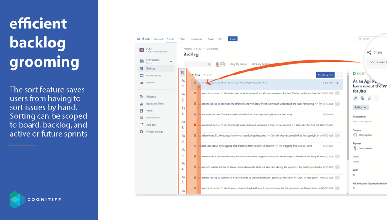Click the FOO board breadcrumb link
Viewport: 387px width, 220px height.
pos(211,49)
